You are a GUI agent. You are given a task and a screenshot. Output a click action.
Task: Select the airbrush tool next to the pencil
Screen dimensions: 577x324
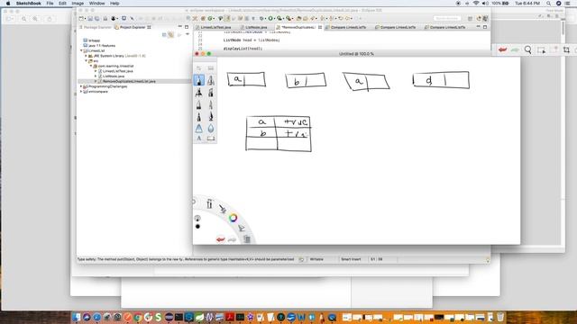click(211, 80)
